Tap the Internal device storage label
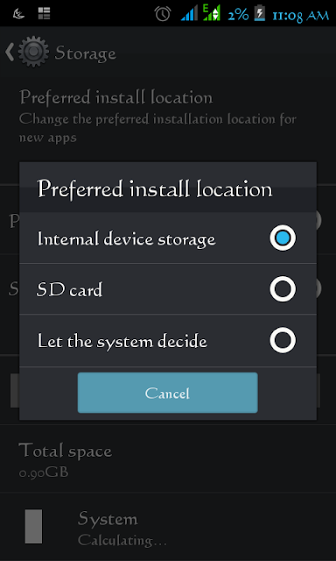 click(126, 239)
